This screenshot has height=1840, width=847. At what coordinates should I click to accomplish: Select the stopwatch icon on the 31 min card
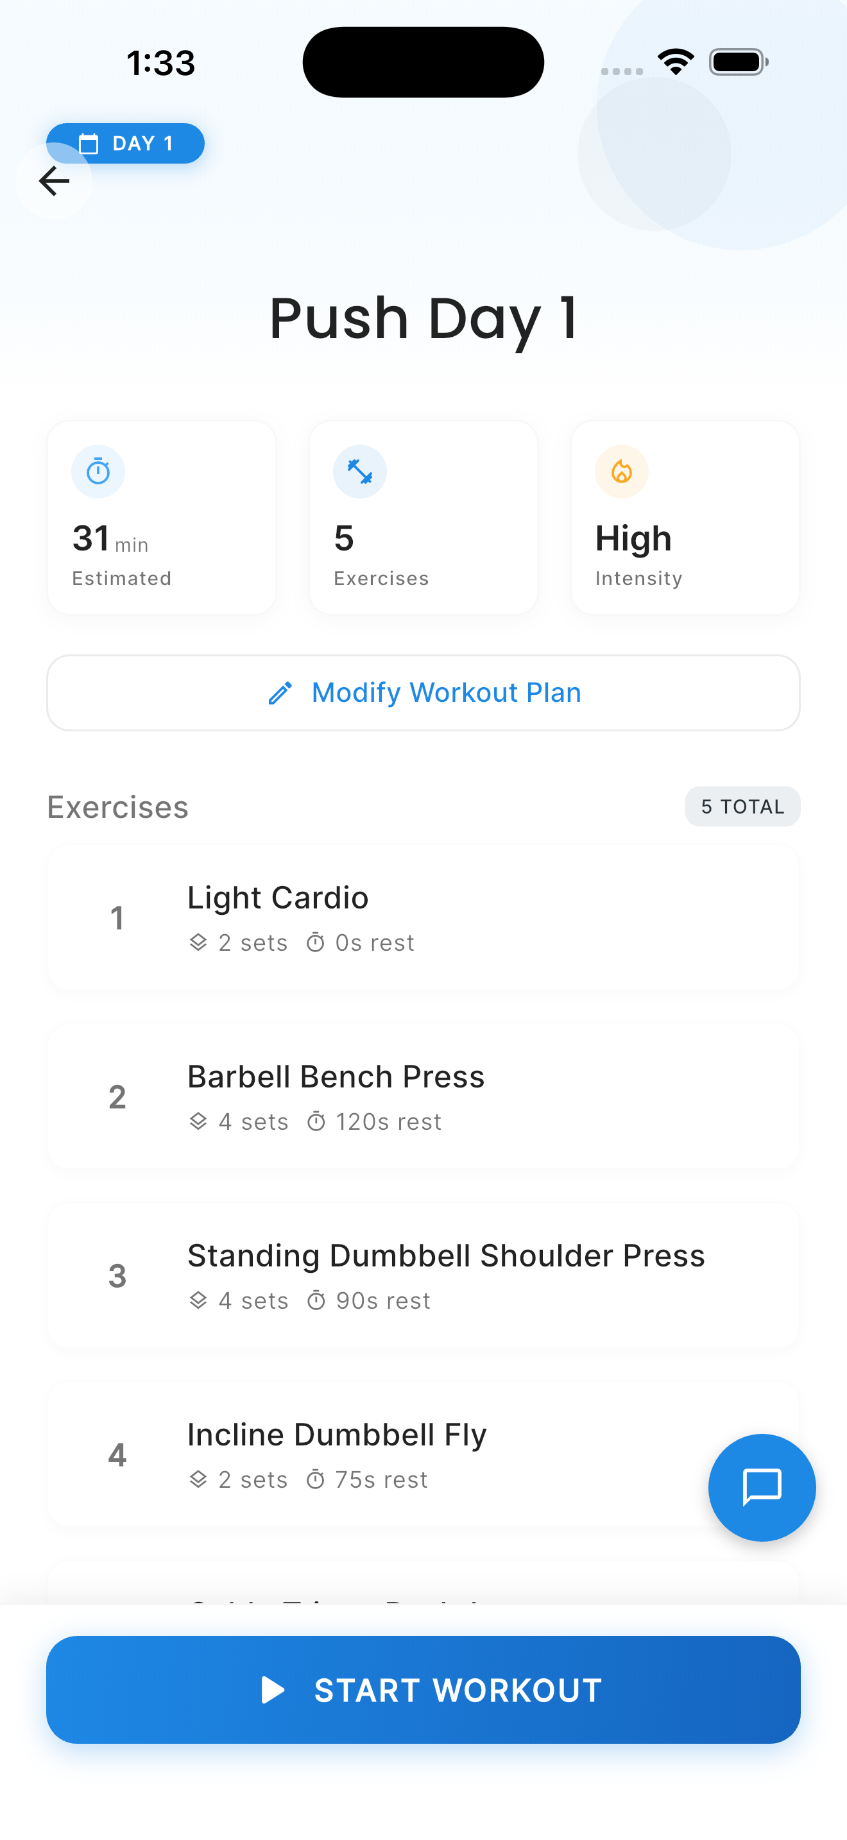(98, 471)
